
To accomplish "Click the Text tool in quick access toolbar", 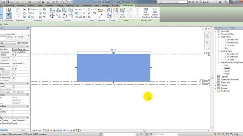I will (x=43, y=2).
